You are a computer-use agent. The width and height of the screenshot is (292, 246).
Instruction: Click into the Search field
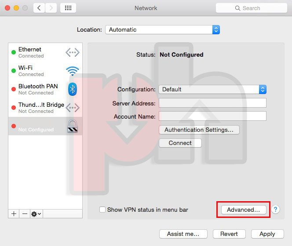(252, 8)
